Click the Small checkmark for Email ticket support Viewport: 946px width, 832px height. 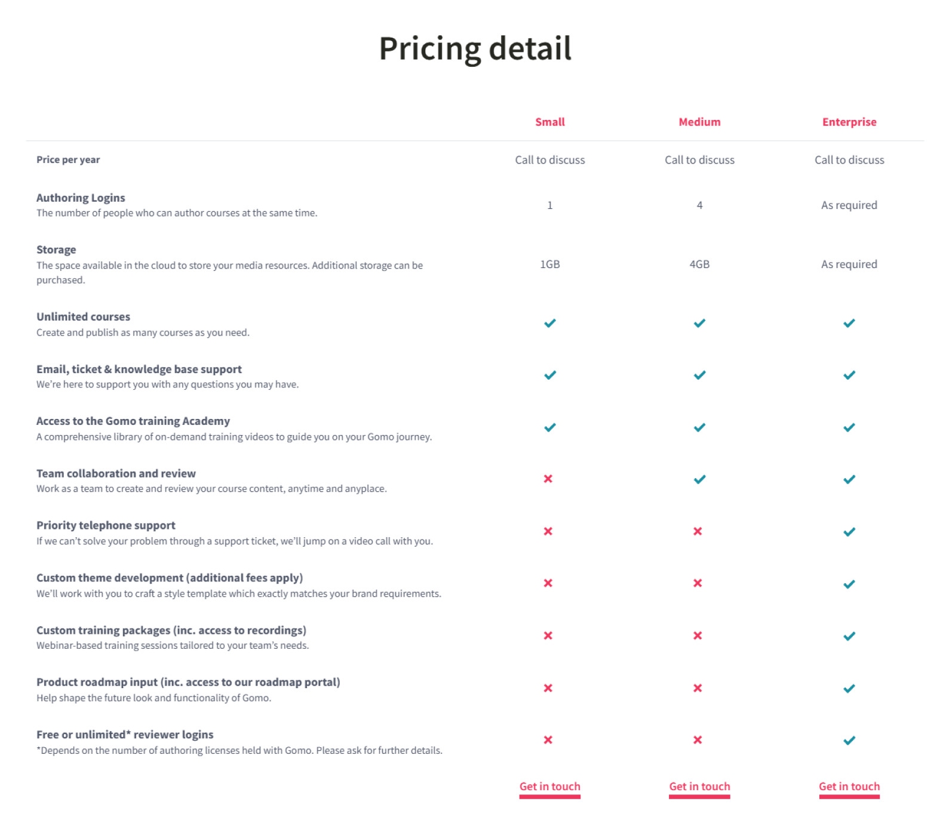tap(549, 375)
